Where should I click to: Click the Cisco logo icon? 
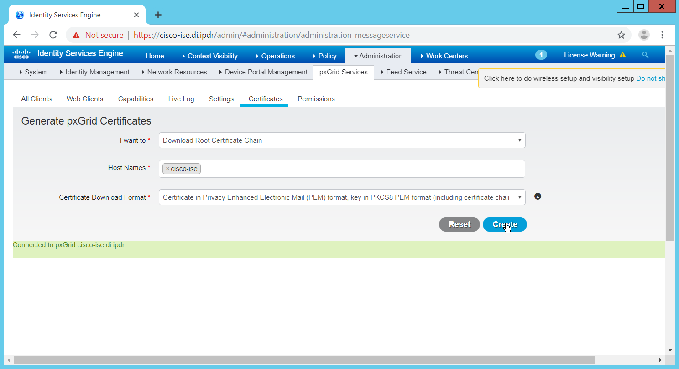[x=21, y=54]
